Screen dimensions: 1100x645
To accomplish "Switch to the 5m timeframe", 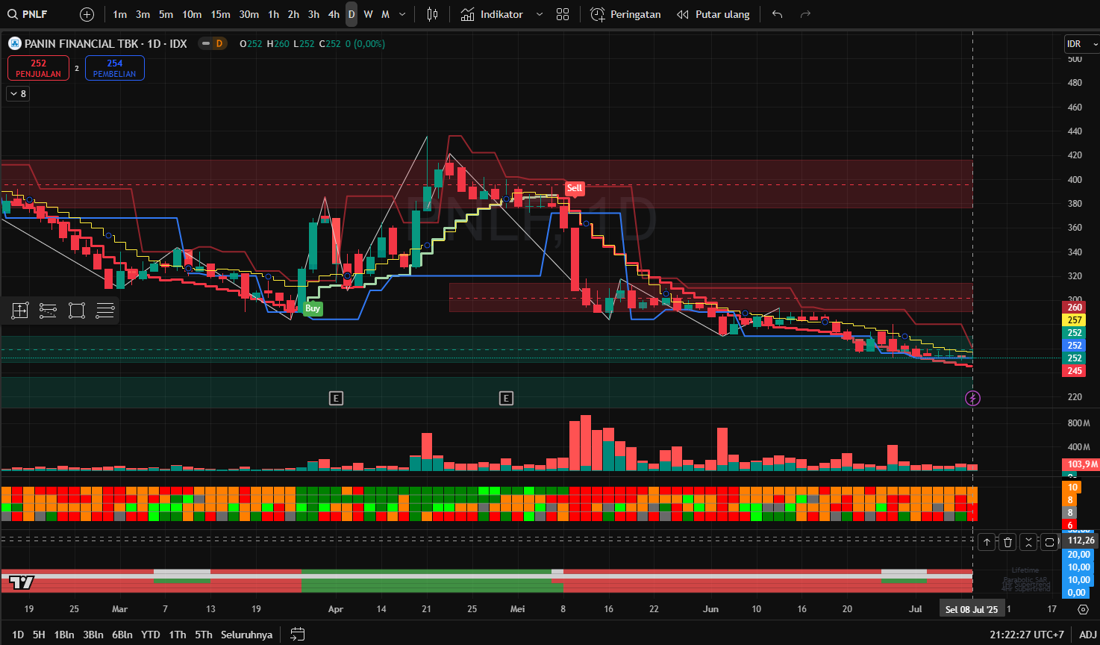I will tap(166, 14).
